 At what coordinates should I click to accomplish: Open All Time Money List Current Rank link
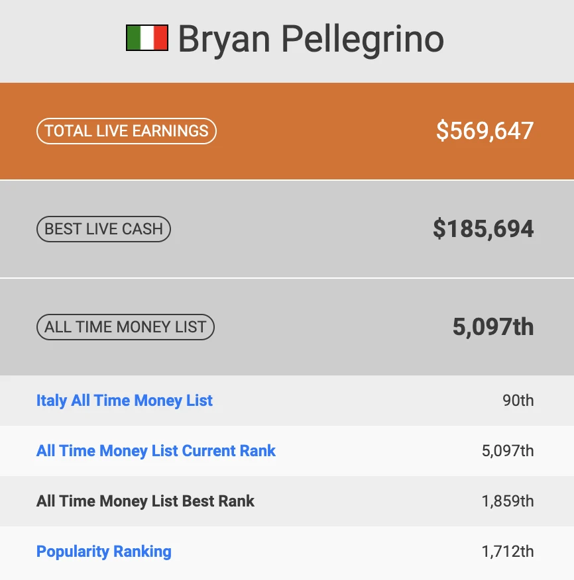tap(156, 451)
